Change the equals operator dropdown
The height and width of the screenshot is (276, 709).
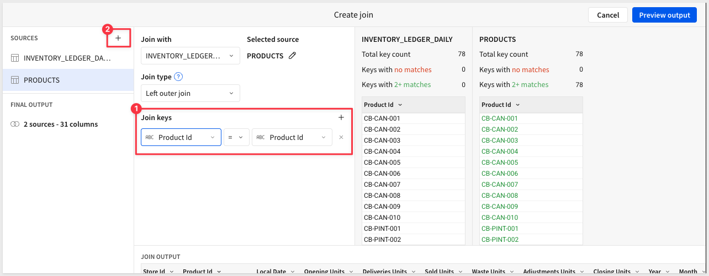pos(236,137)
